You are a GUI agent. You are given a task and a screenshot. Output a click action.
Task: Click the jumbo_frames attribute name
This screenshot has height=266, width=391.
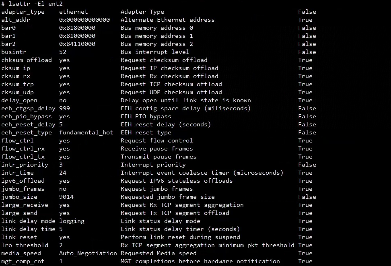(23, 189)
